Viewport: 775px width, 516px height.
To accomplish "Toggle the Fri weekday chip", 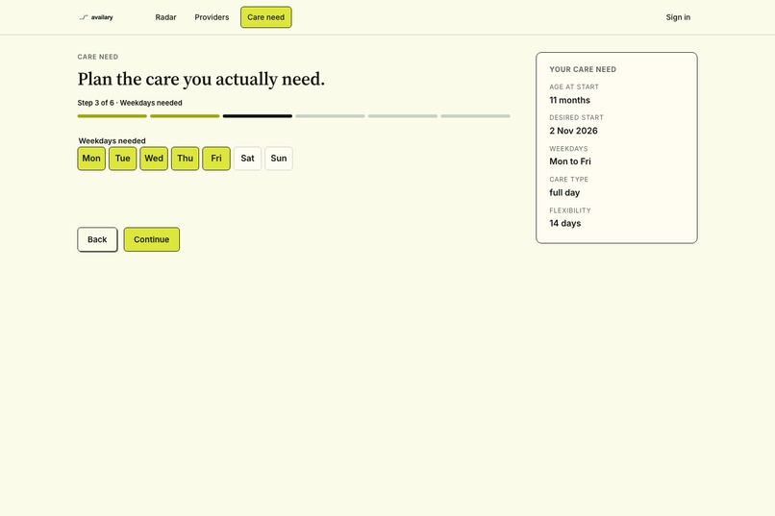I will [216, 159].
